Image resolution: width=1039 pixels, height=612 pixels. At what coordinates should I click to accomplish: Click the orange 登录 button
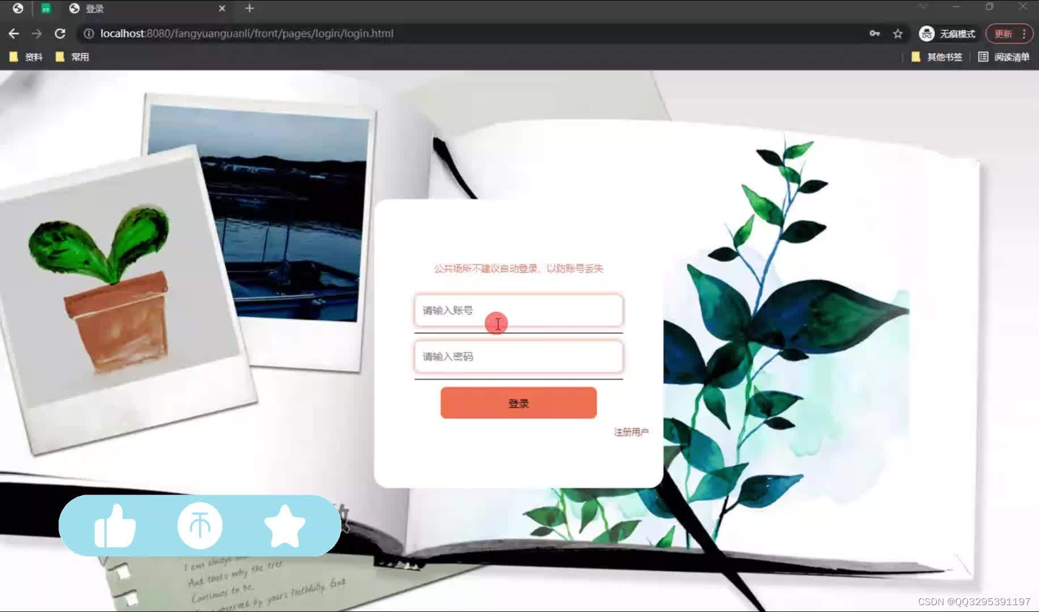tap(518, 403)
